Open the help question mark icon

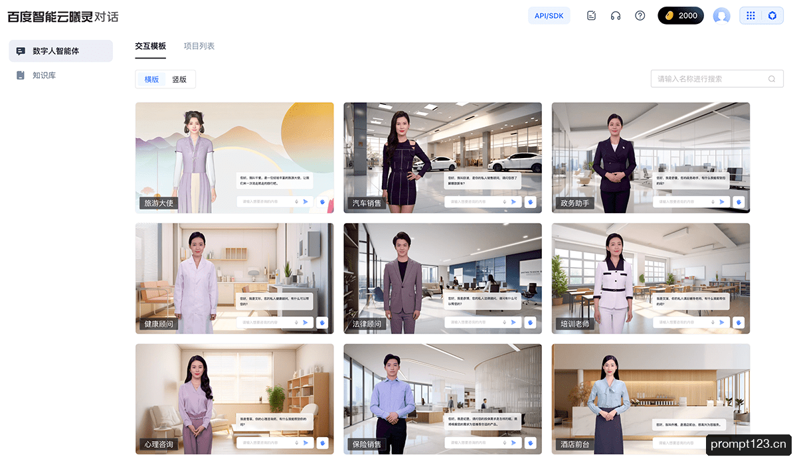pyautogui.click(x=640, y=16)
